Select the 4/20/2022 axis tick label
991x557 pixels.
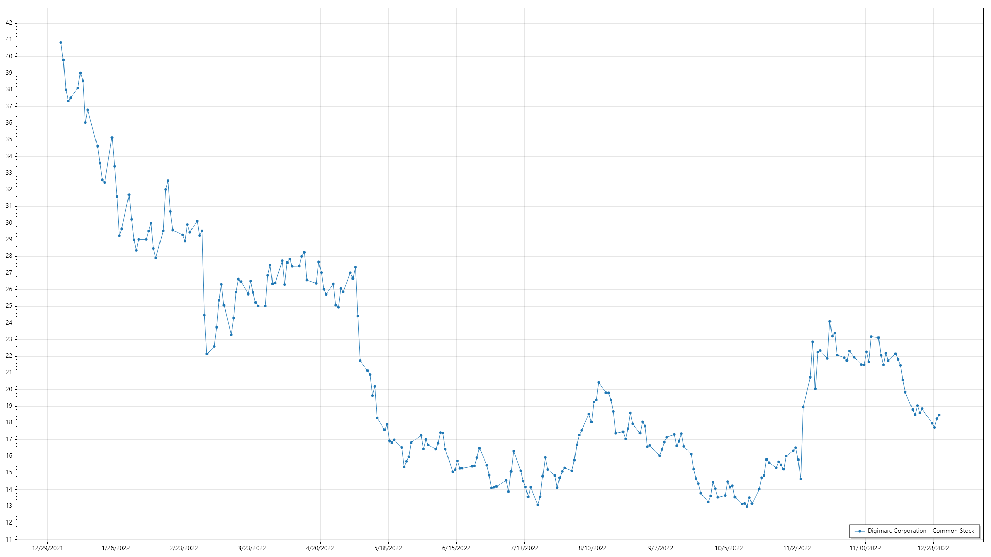click(320, 548)
